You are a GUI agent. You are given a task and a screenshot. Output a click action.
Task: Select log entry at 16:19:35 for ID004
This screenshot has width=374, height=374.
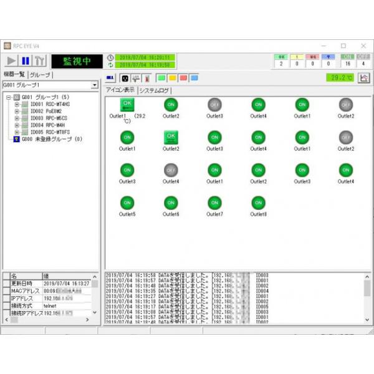pyautogui.click(x=187, y=291)
